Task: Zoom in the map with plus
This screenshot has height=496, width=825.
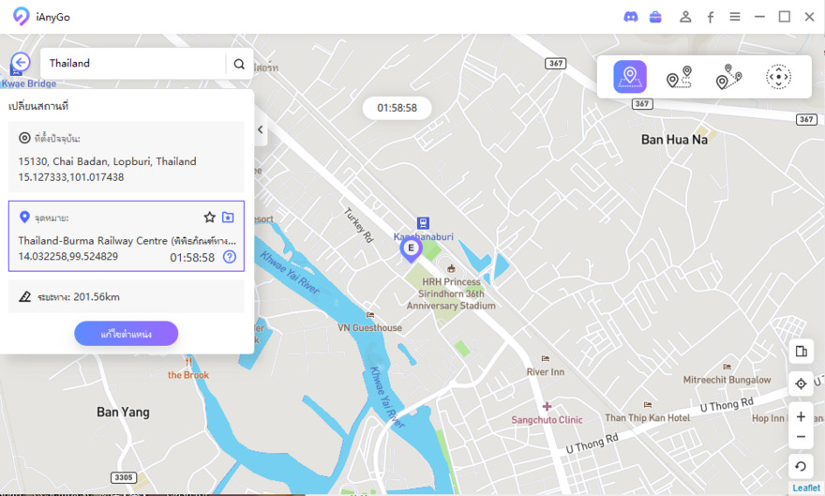Action: pyautogui.click(x=801, y=416)
